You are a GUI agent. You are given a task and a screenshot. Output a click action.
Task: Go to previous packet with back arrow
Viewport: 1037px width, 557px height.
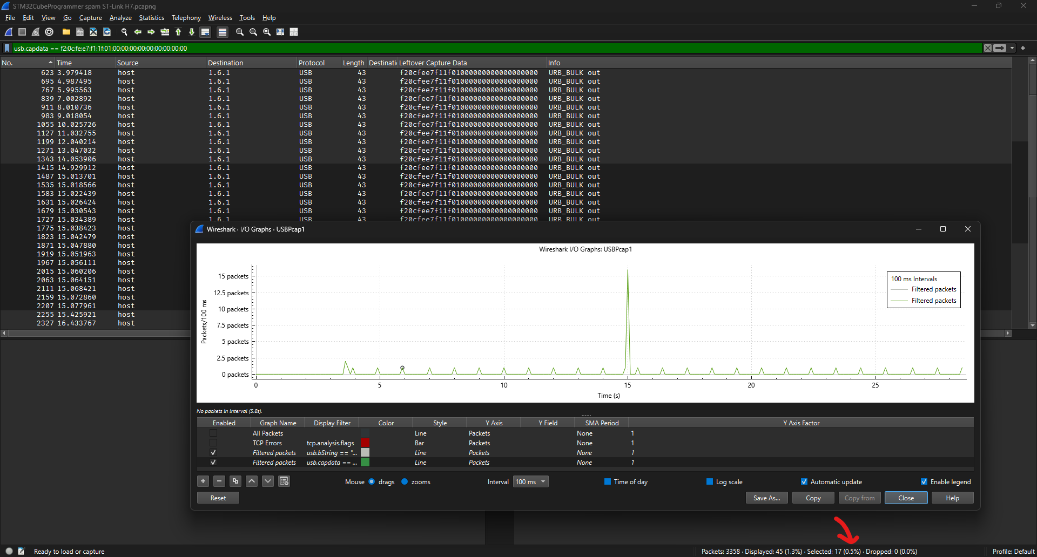pyautogui.click(x=138, y=32)
